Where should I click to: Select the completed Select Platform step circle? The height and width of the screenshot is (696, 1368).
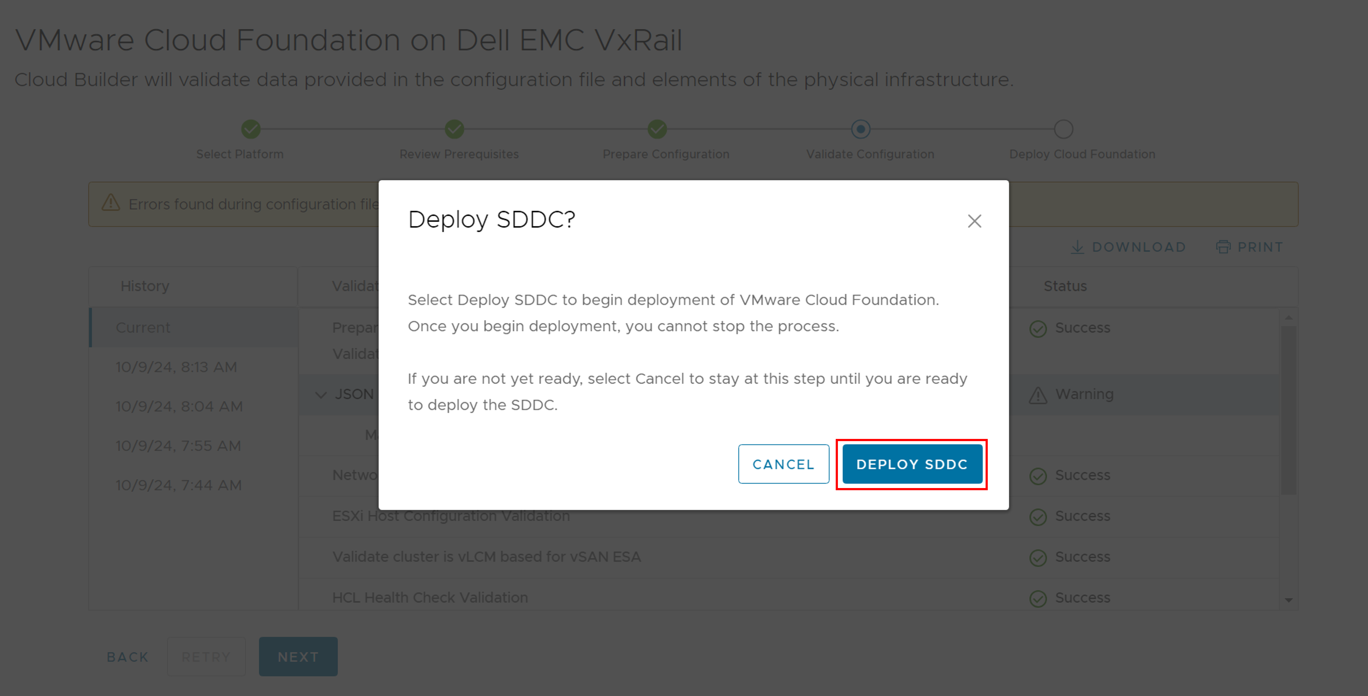tap(251, 128)
